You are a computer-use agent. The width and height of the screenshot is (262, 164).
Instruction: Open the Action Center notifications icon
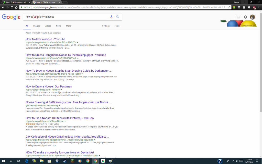click(x=257, y=161)
